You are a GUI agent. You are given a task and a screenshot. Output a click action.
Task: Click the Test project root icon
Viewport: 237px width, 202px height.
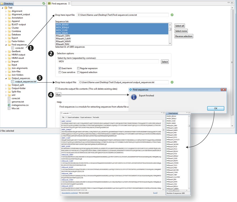[6, 8]
